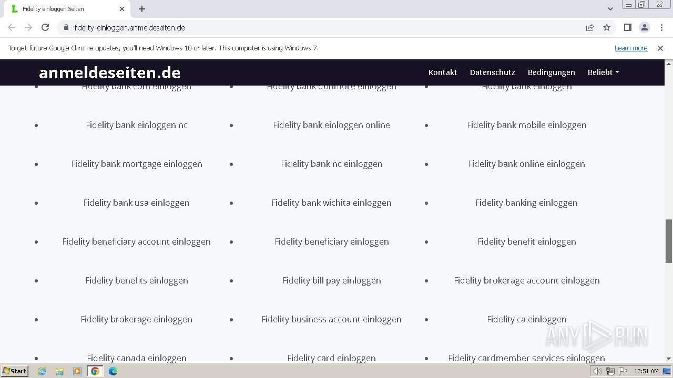Open Fidelity bank mobile einloggen link

tap(527, 125)
